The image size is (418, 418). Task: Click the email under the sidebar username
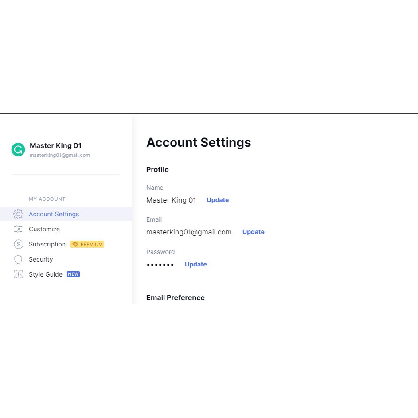[60, 155]
